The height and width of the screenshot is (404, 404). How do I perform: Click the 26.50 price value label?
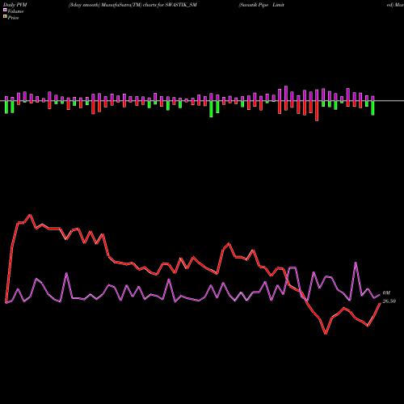click(x=389, y=301)
